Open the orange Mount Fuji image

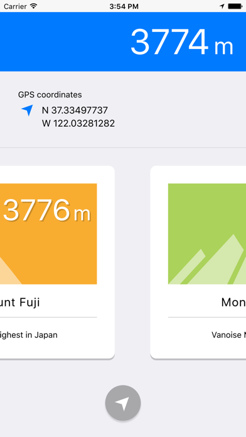click(48, 234)
